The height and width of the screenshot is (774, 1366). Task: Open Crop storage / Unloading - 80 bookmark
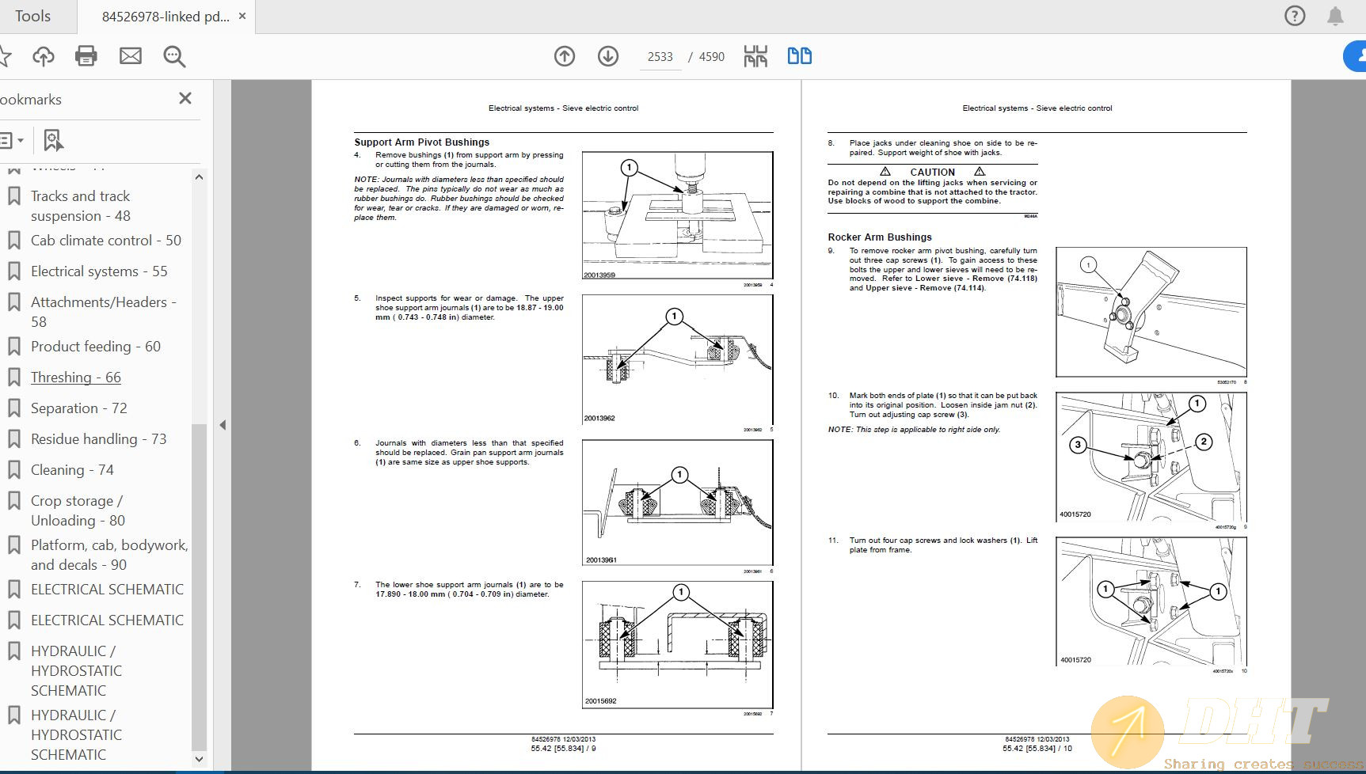tap(78, 510)
